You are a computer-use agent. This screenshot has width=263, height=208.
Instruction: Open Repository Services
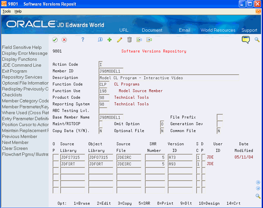click(22, 77)
